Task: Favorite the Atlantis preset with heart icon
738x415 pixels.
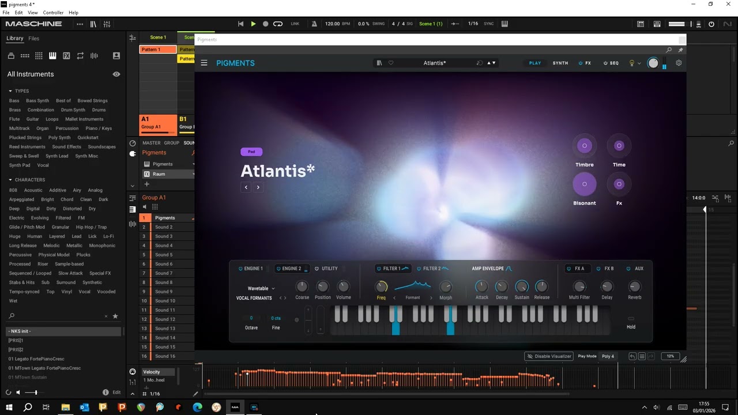Action: point(390,63)
